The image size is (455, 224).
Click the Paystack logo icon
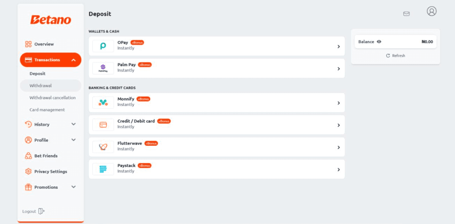click(x=103, y=169)
